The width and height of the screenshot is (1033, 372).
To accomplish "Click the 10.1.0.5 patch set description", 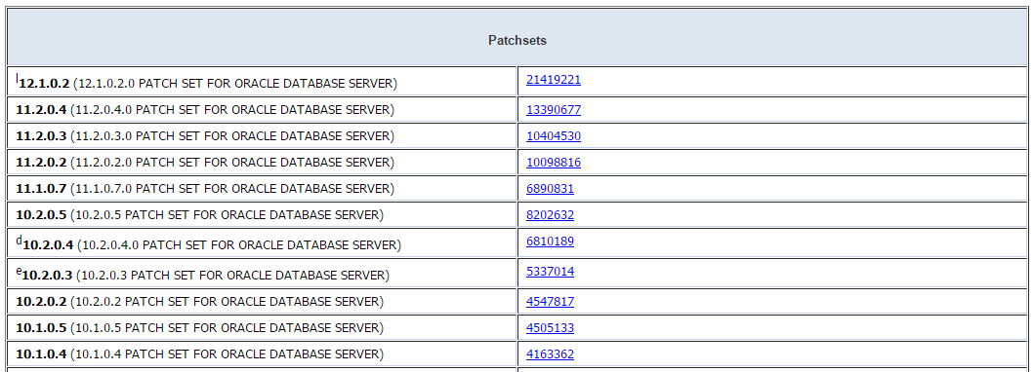I will [199, 328].
